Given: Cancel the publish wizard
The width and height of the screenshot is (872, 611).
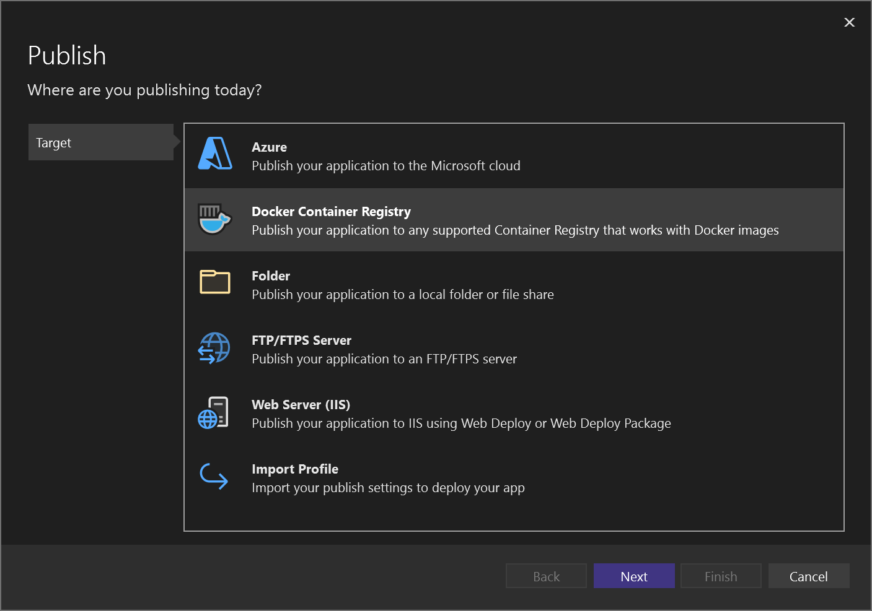Looking at the screenshot, I should (x=808, y=576).
